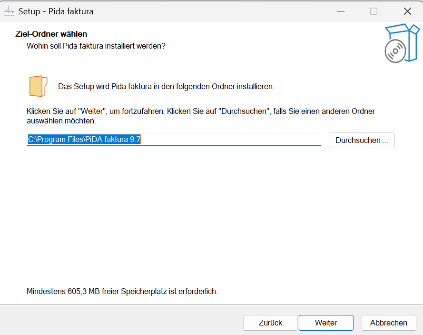Cancel setup with the Abbrechen button
The width and height of the screenshot is (423, 335).
pyautogui.click(x=389, y=323)
